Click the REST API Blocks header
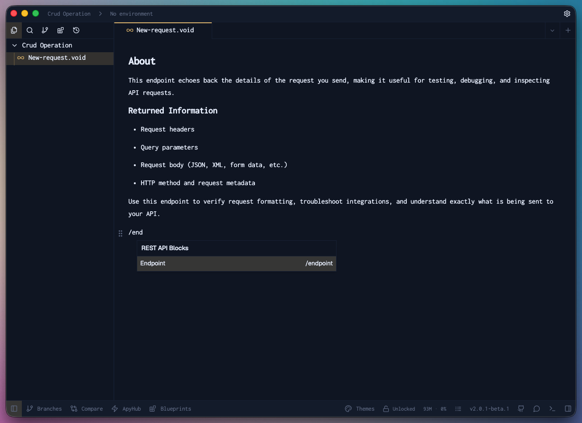 coord(165,248)
